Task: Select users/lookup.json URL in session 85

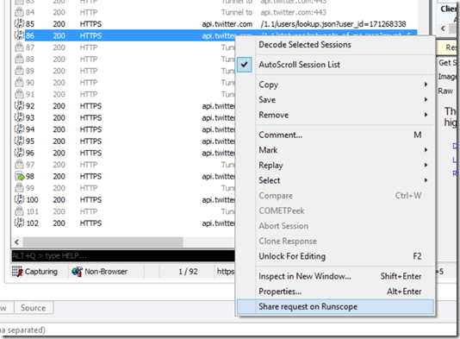Action: point(333,24)
